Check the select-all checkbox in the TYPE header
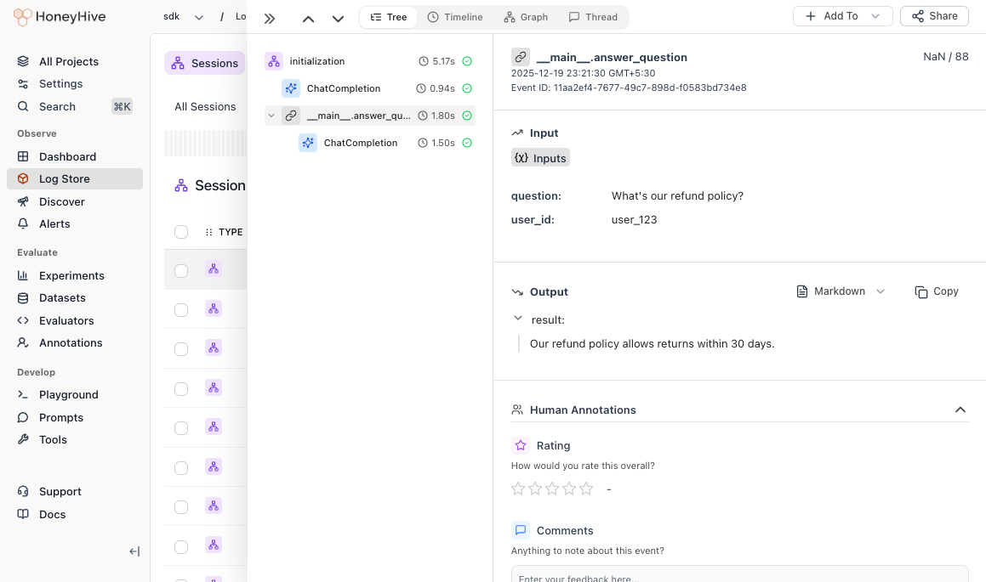The width and height of the screenshot is (986, 582). click(x=181, y=231)
